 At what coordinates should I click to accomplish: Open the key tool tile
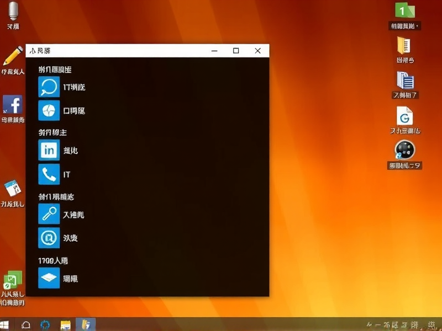click(49, 214)
